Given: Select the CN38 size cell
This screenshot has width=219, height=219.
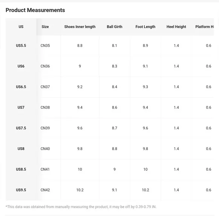Looking at the screenshot, I should 45,107.
